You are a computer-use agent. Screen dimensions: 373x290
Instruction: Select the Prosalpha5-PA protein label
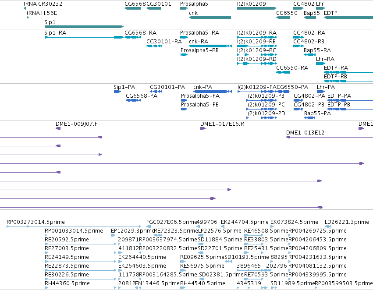(x=200, y=96)
